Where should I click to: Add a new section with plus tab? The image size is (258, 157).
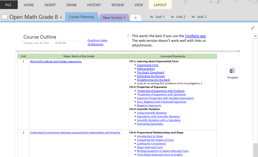tap(136, 18)
